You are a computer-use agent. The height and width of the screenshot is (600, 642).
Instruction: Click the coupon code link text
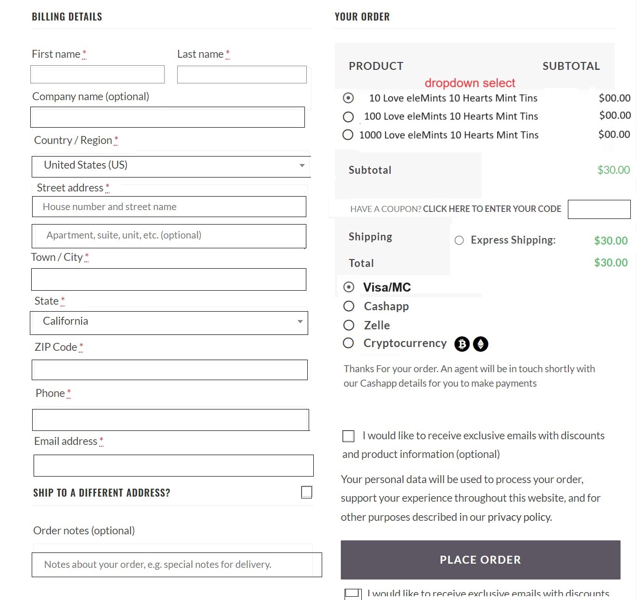pyautogui.click(x=492, y=209)
